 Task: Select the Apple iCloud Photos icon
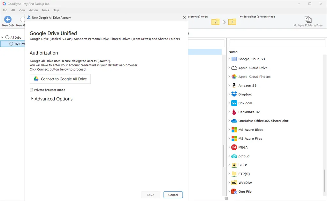tap(234, 77)
